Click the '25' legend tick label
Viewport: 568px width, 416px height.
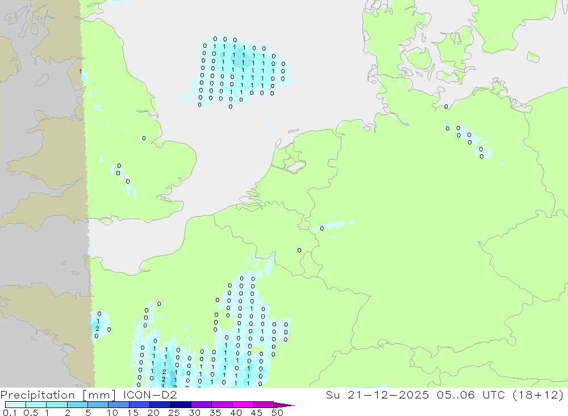(174, 413)
